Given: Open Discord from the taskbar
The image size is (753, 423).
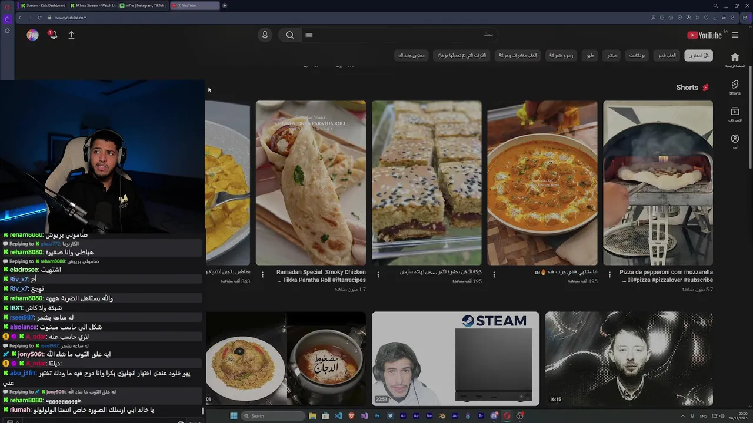Looking at the screenshot, I should (x=494, y=416).
